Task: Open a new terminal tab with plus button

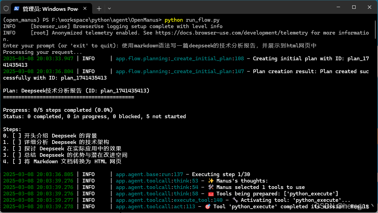Action: (x=99, y=9)
